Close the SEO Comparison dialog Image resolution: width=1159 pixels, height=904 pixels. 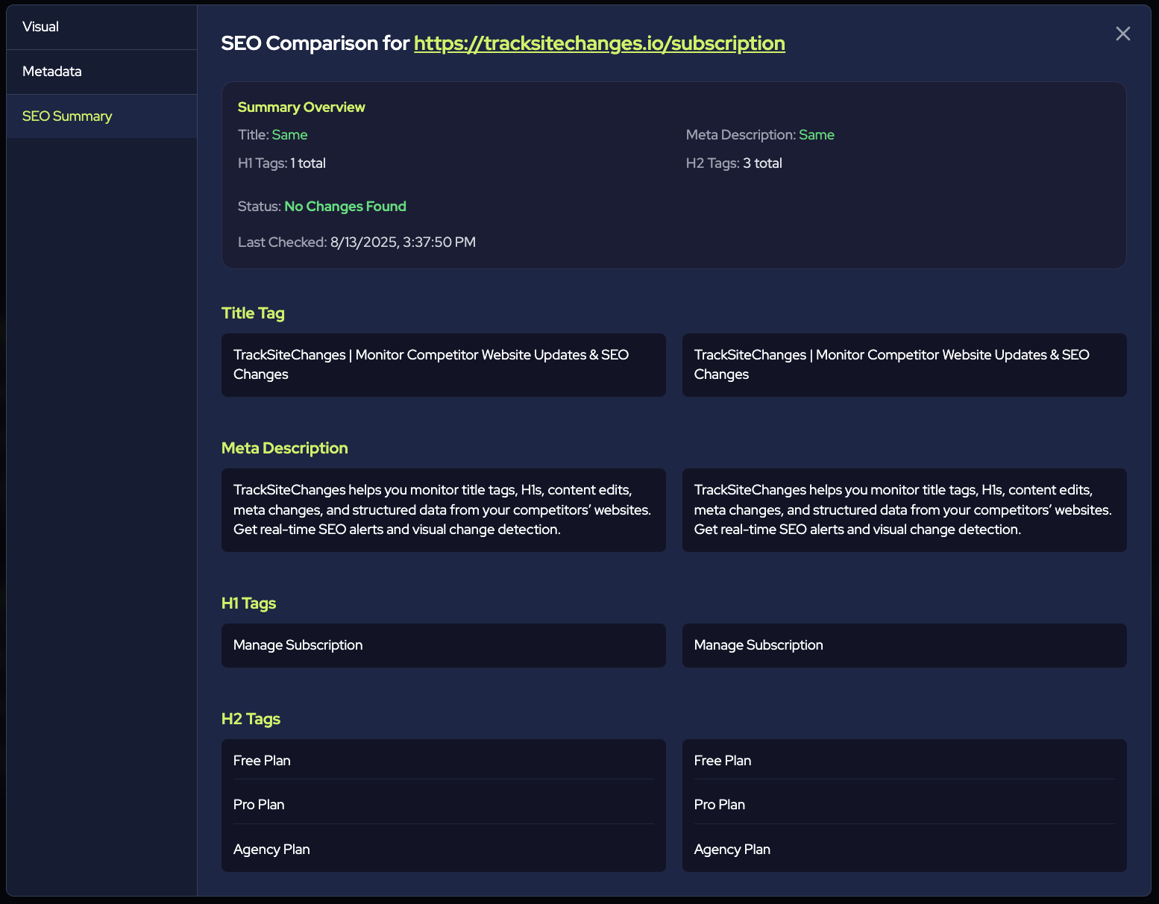pyautogui.click(x=1122, y=34)
